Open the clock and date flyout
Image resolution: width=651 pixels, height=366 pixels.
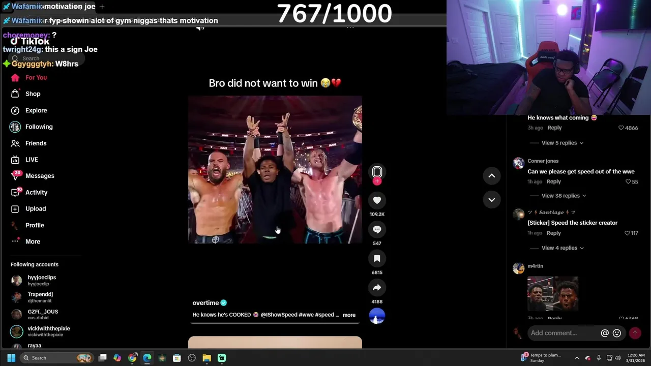coord(636,358)
